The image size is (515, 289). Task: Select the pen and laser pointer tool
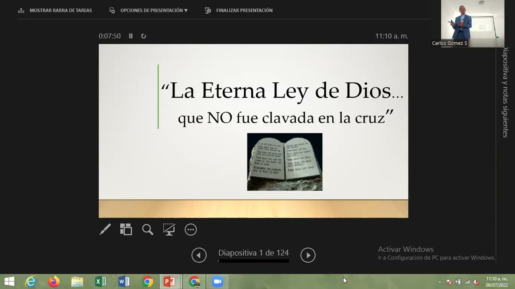[x=105, y=230]
